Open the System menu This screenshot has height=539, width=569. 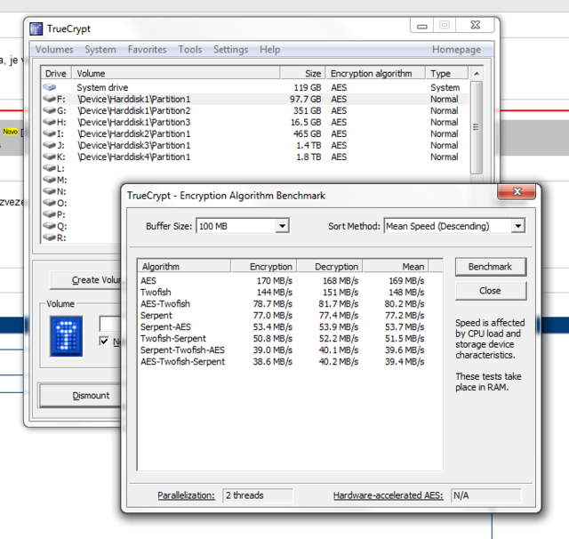click(x=100, y=49)
